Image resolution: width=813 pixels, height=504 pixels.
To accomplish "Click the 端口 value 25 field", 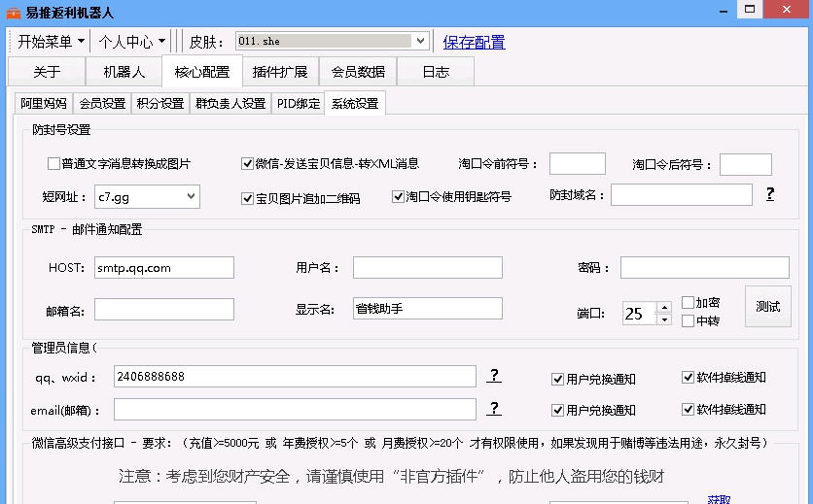I will click(640, 314).
